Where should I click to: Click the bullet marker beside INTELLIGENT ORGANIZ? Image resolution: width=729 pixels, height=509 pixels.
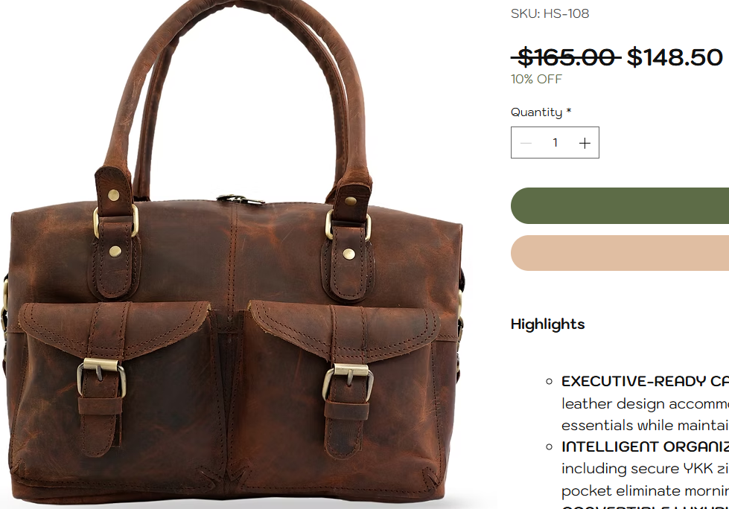tap(549, 447)
